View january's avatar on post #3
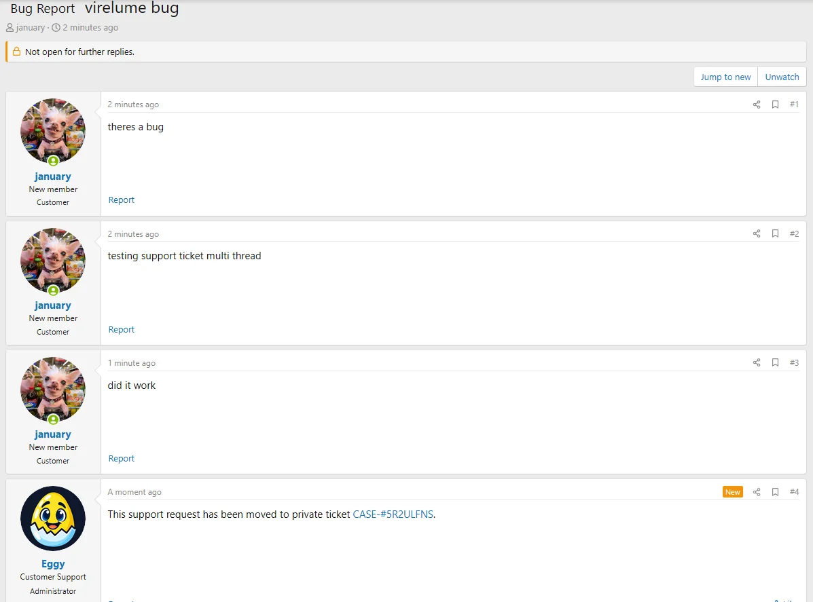The width and height of the screenshot is (813, 602). click(53, 390)
